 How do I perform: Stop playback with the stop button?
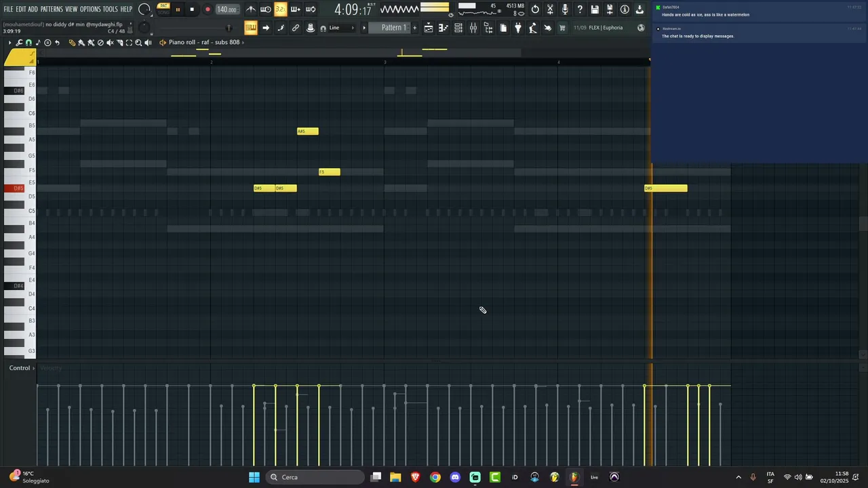pyautogui.click(x=192, y=9)
